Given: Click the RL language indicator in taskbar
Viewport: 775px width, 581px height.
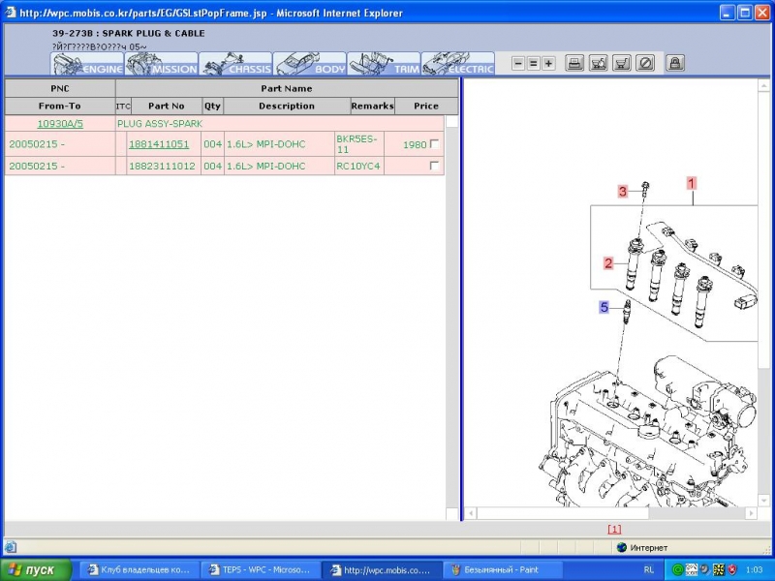Looking at the screenshot, I should pyautogui.click(x=649, y=569).
